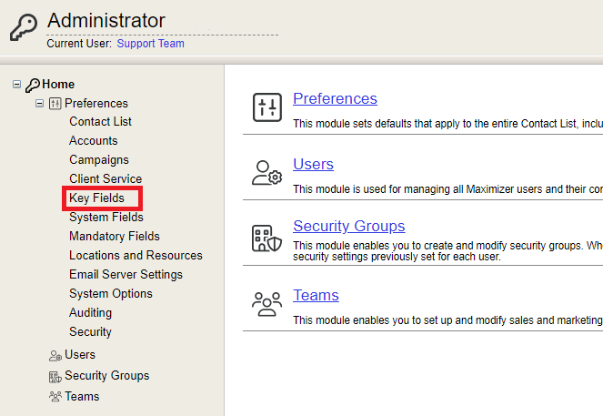603x416 pixels.
Task: Select Preferences label in the tree
Action: (96, 103)
